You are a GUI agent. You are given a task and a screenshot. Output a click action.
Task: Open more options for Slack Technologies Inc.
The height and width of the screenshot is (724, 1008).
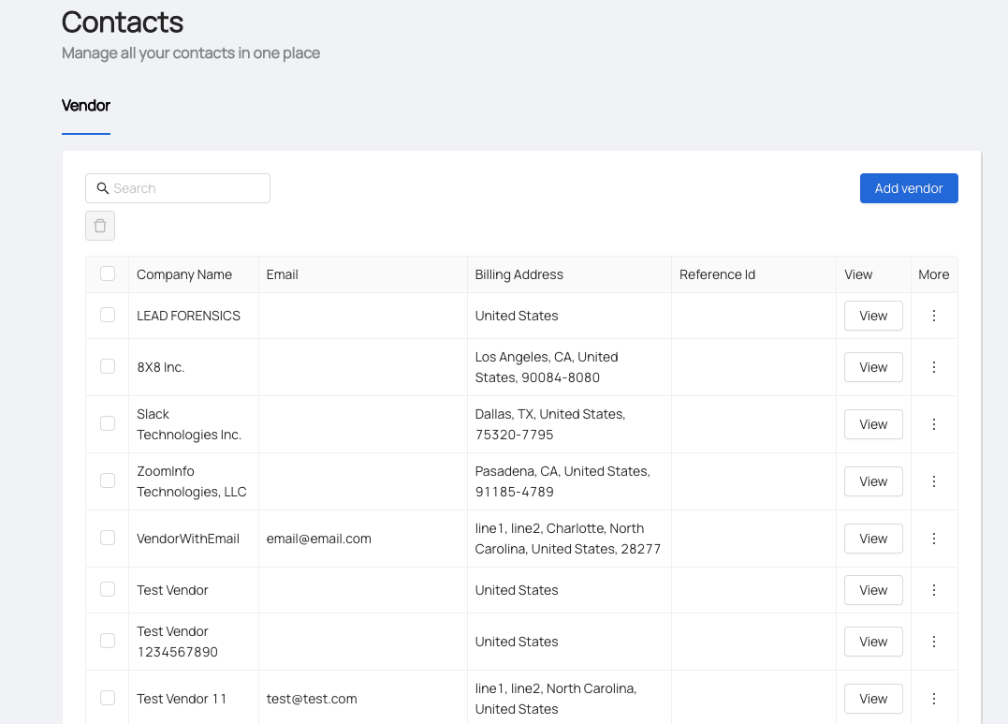point(933,424)
